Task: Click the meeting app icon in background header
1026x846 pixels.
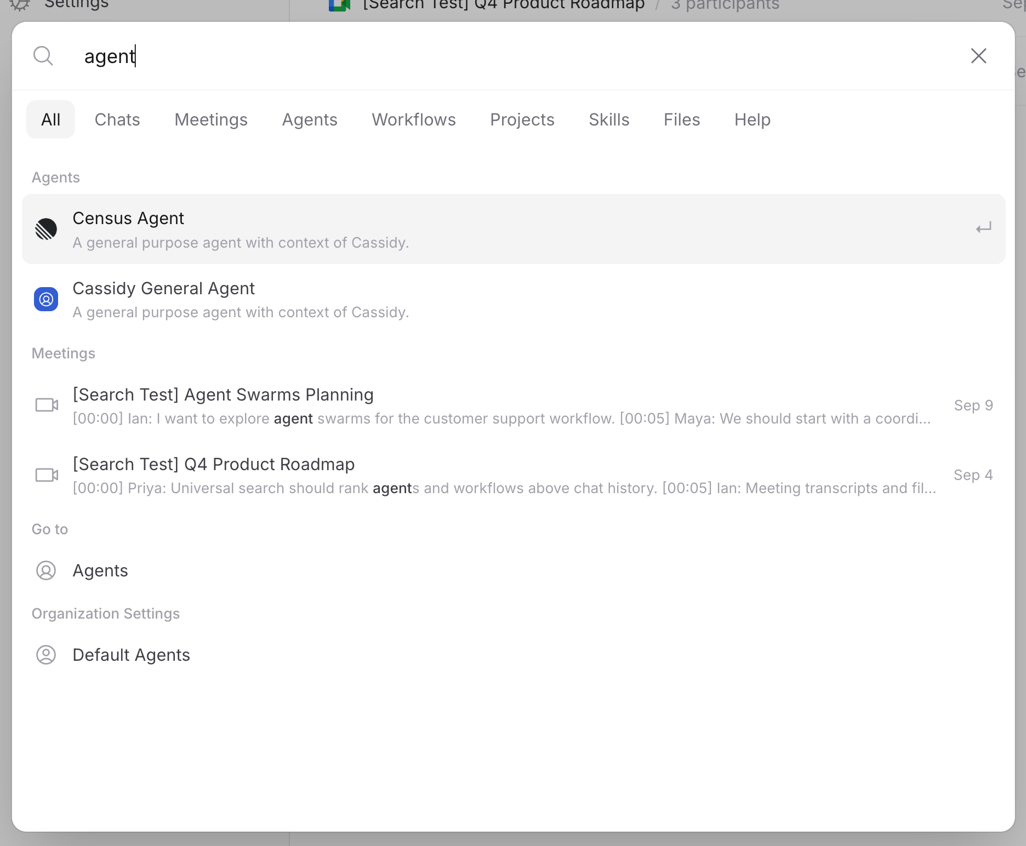Action: point(339,5)
